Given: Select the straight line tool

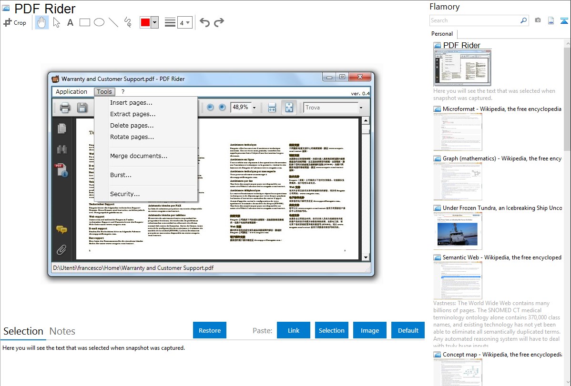Looking at the screenshot, I should point(113,22).
